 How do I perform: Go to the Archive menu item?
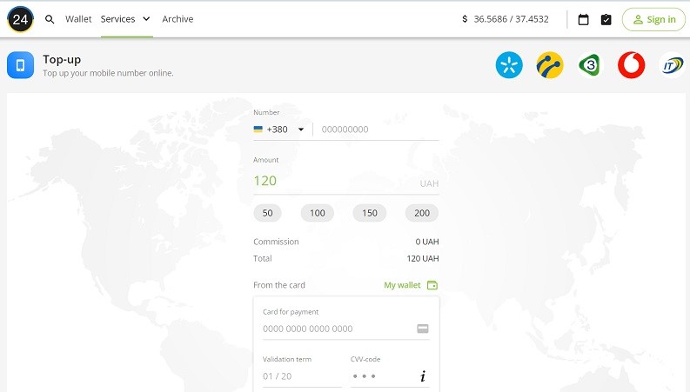coord(178,19)
